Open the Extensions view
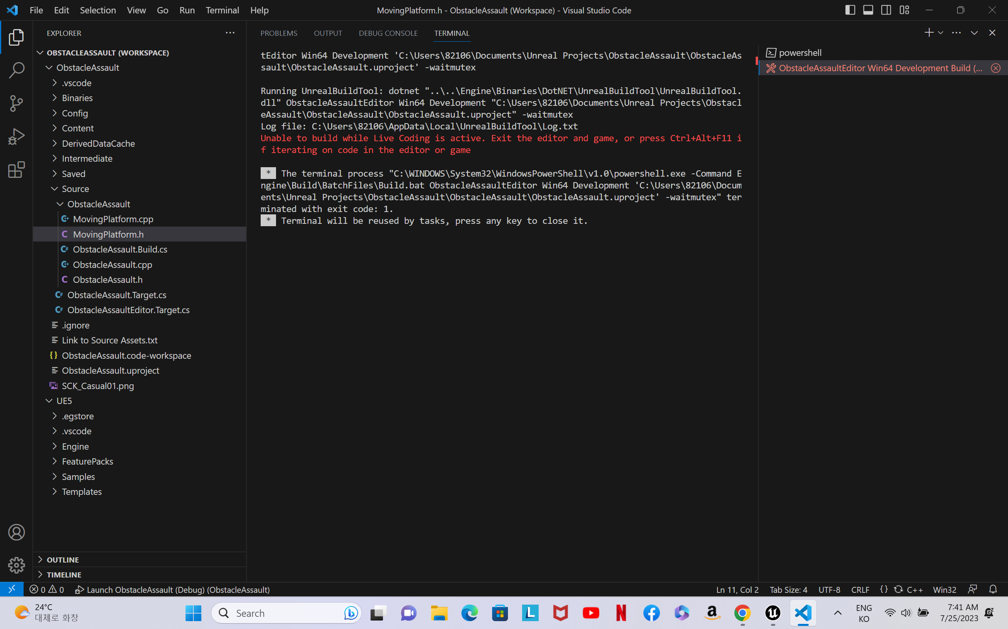The image size is (1008, 629). click(16, 170)
